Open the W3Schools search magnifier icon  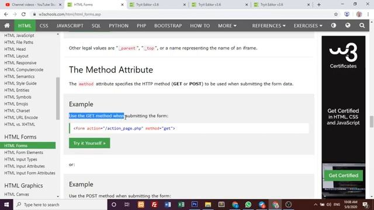(362, 26)
